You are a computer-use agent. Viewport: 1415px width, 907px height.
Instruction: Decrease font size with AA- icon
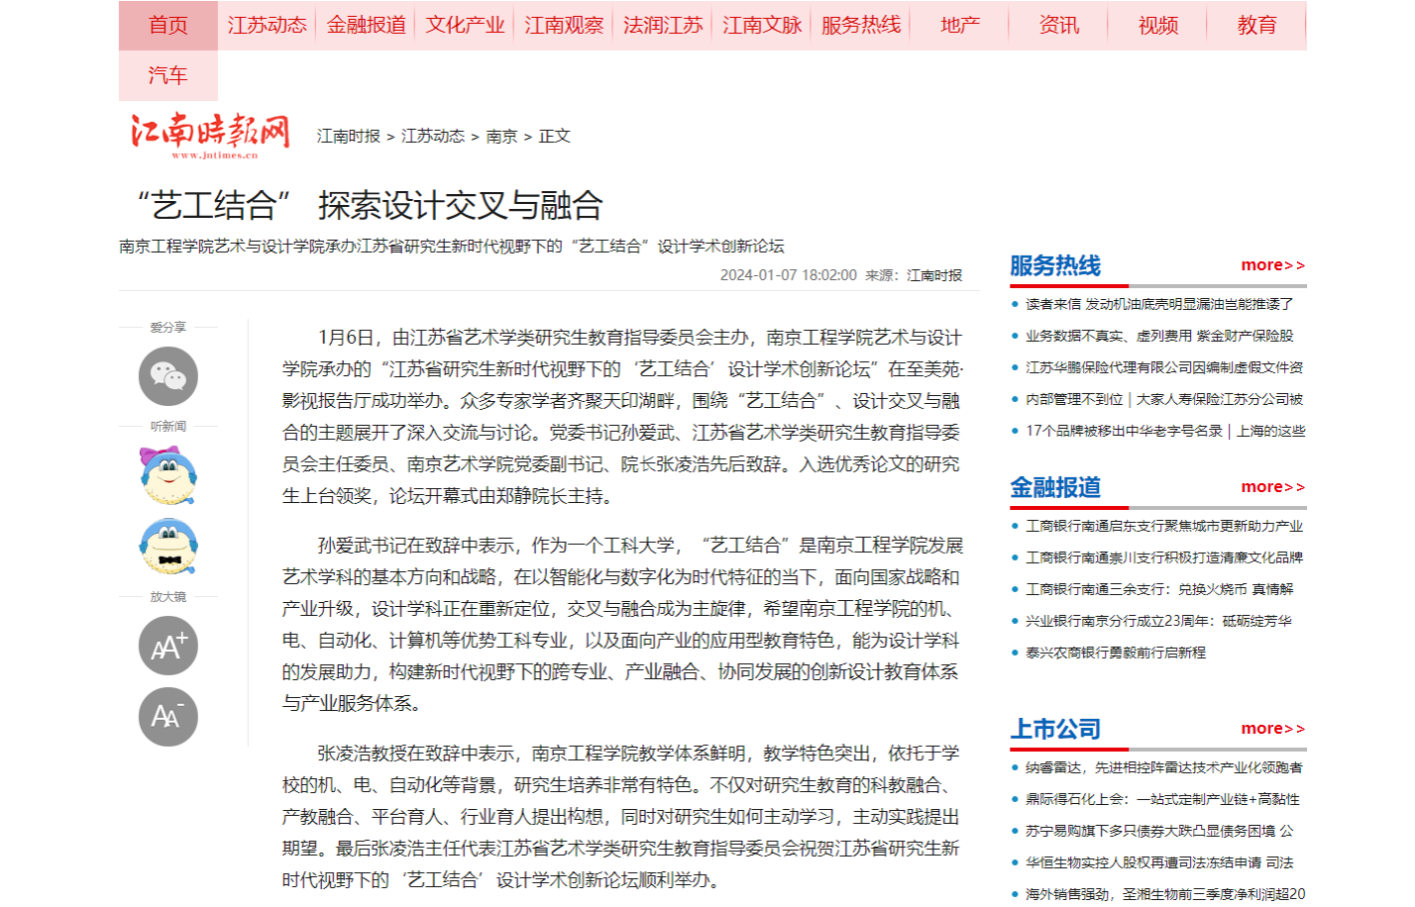[167, 717]
